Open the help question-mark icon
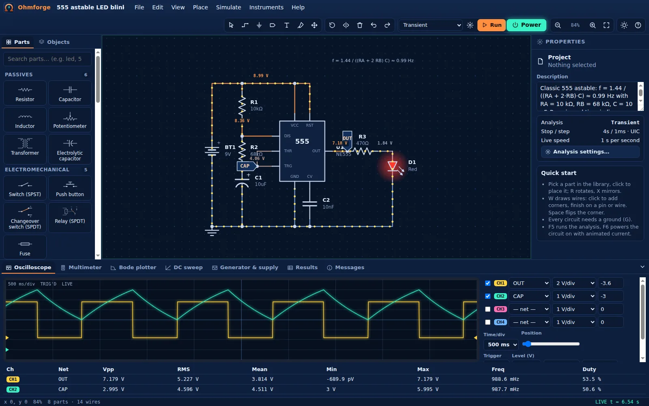 [638, 25]
